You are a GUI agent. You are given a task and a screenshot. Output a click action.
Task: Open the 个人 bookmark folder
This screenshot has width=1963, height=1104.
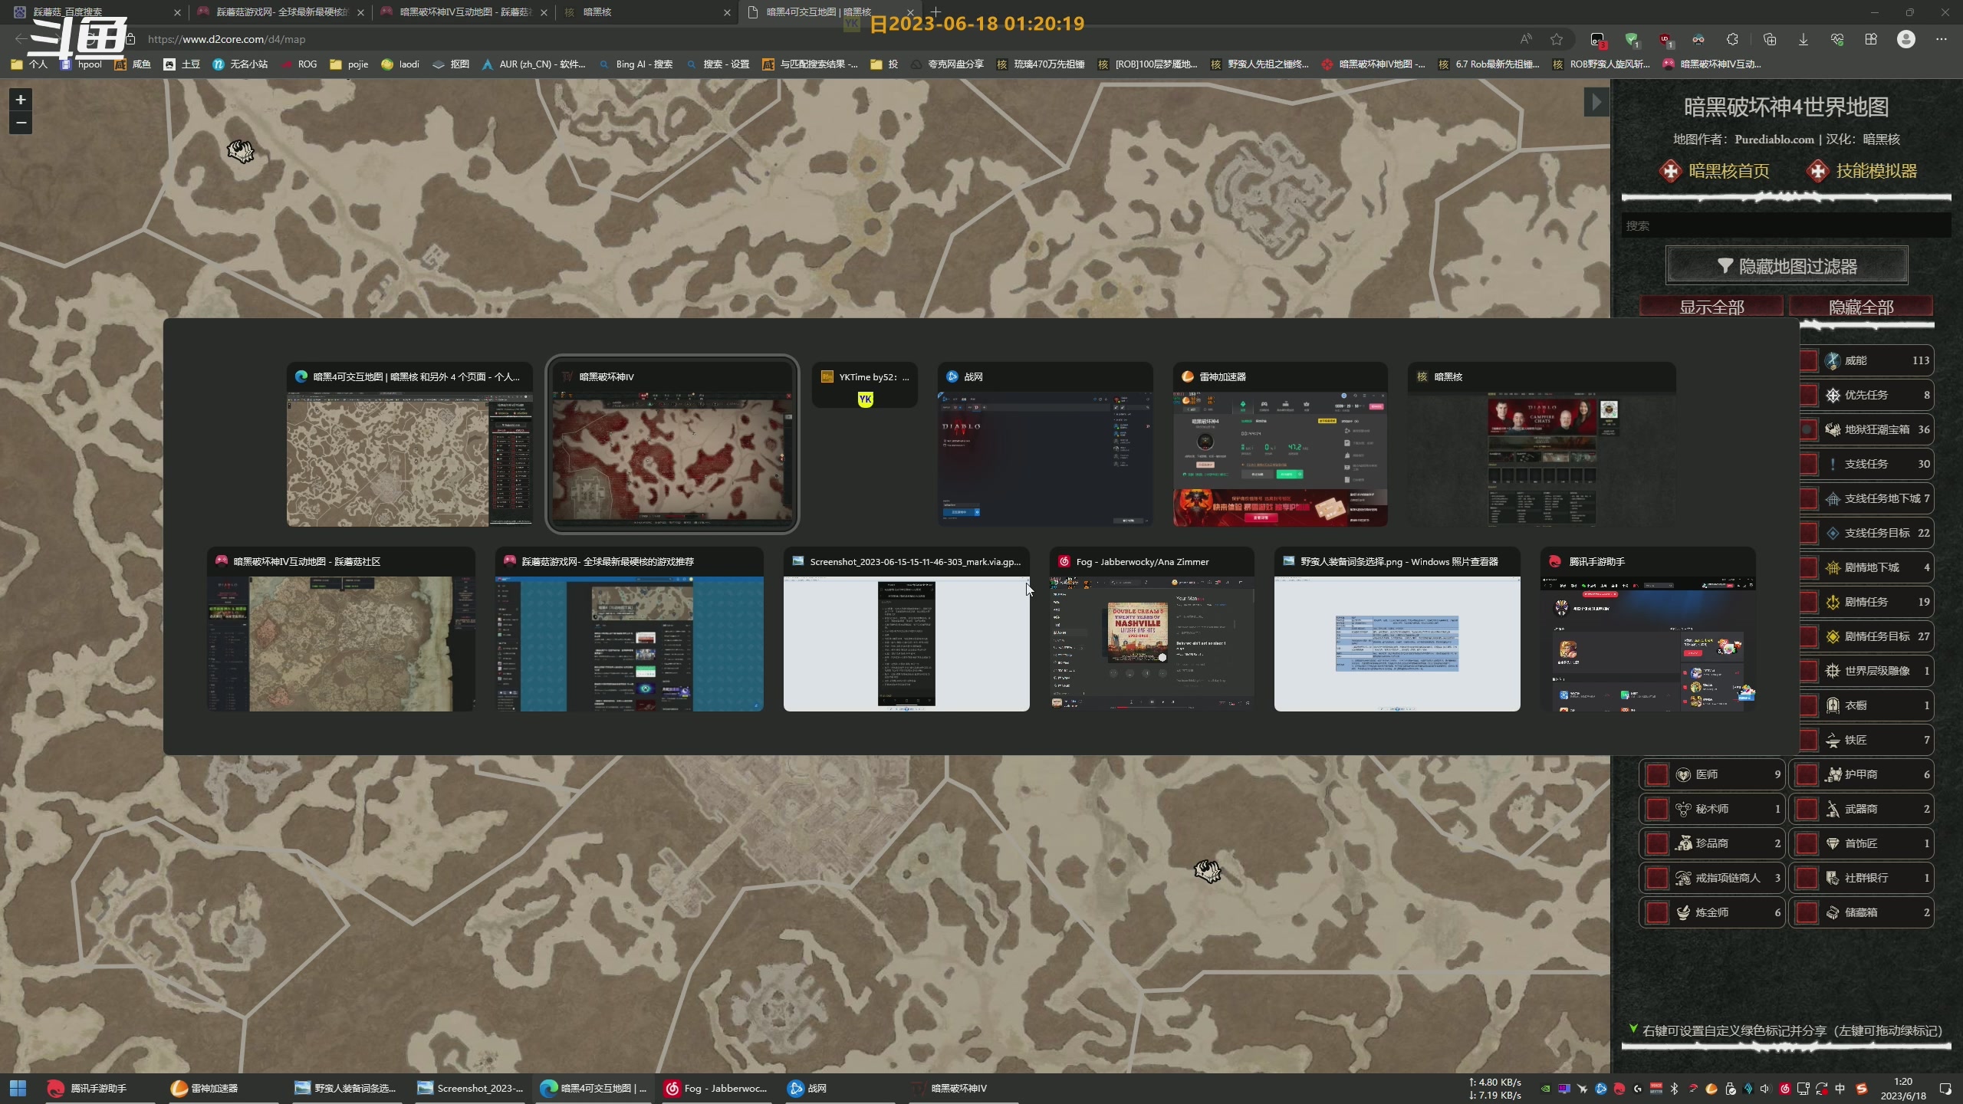tap(29, 64)
